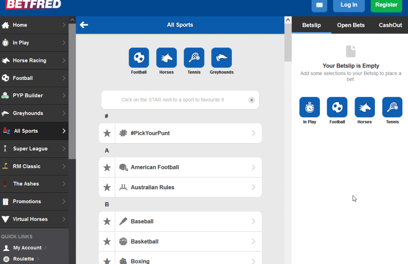Dismiss the favourite STAR hint message

tap(251, 100)
